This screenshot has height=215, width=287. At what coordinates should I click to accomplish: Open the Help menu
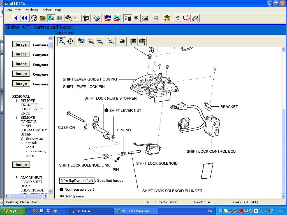(x=58, y=10)
